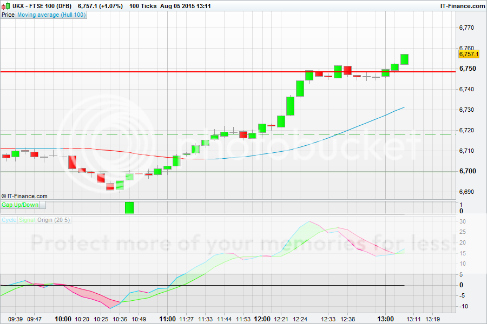Click the small box next to Gap Up/Down
The width and height of the screenshot is (487, 324).
click(x=43, y=205)
